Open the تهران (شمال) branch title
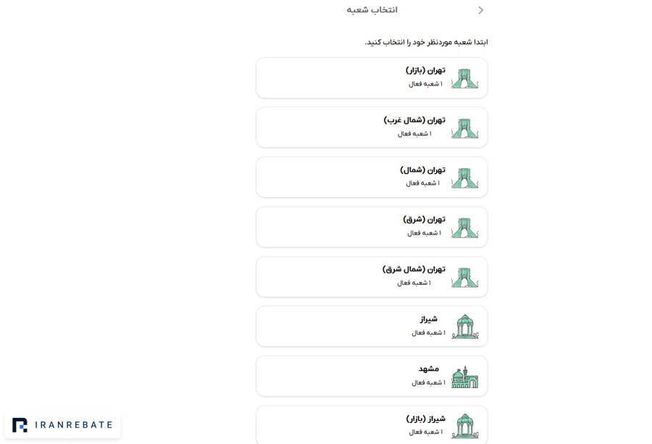 (423, 169)
